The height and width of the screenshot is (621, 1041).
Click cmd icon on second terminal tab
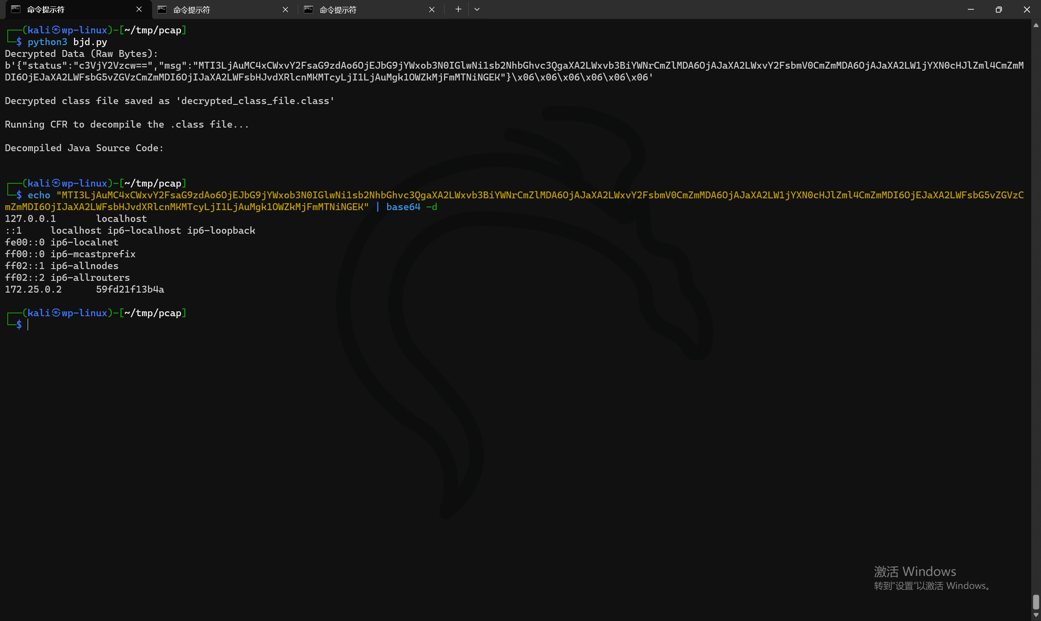162,9
